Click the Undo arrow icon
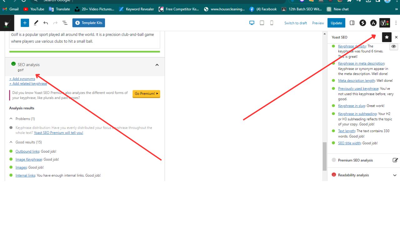Screen dimensions: 400x240 (45, 22)
